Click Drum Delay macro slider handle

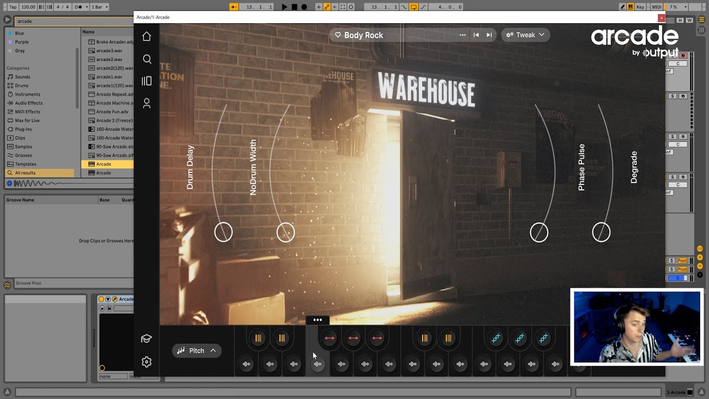pyautogui.click(x=223, y=232)
